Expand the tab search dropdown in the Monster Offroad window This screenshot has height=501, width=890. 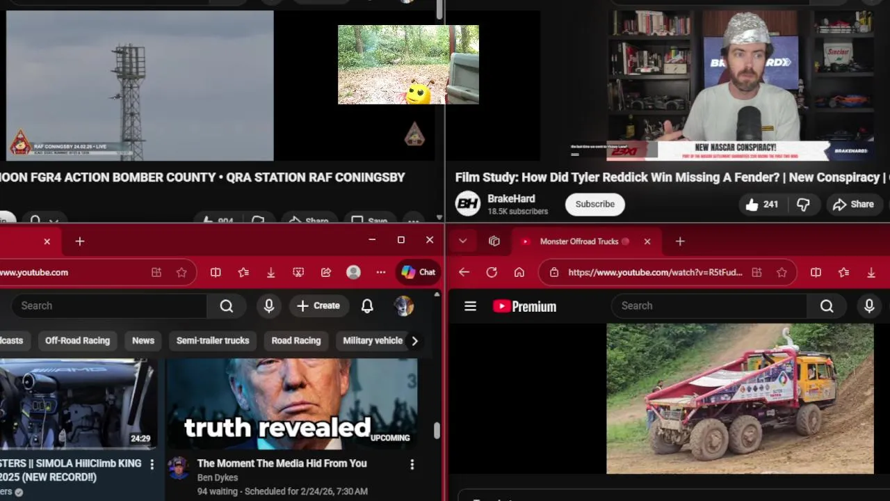[462, 241]
